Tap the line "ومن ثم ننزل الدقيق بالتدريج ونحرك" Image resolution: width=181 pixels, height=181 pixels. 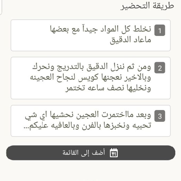[92, 67]
